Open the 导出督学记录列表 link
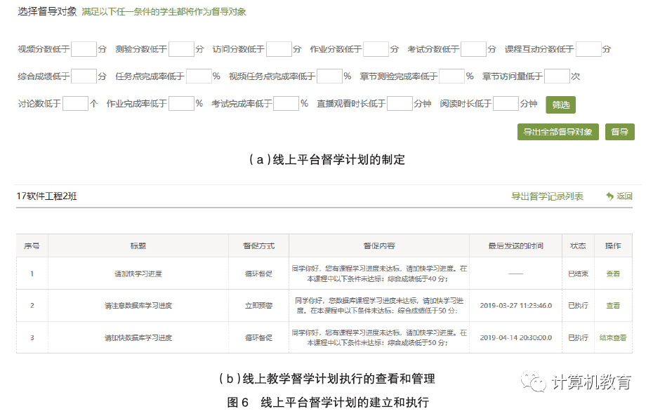 tap(547, 196)
